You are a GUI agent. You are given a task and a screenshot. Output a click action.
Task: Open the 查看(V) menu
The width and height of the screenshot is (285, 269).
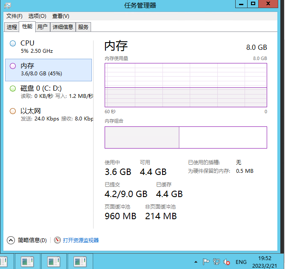point(61,16)
